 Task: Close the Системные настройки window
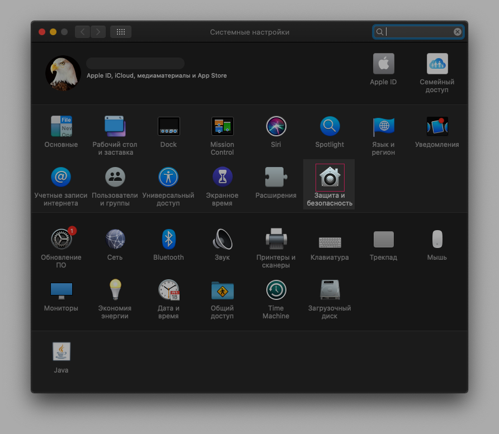42,32
